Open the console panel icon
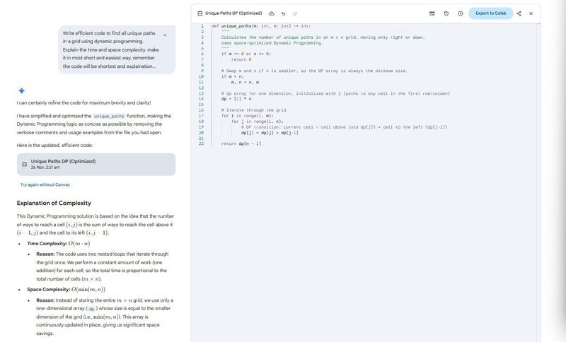566x342 pixels. click(x=432, y=13)
